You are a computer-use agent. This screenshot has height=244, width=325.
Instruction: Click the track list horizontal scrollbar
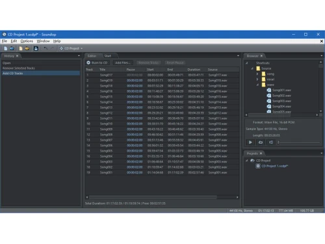pyautogui.click(x=153, y=197)
